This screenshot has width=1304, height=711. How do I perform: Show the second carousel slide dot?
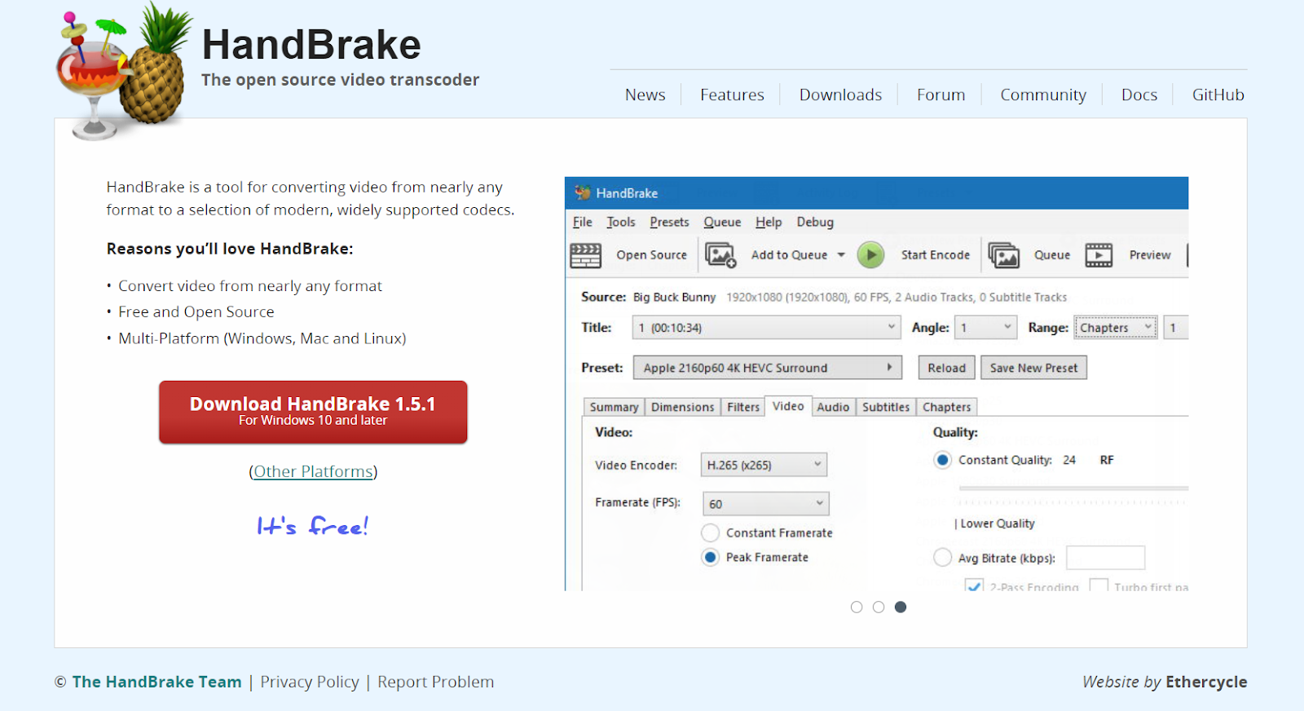tap(878, 607)
